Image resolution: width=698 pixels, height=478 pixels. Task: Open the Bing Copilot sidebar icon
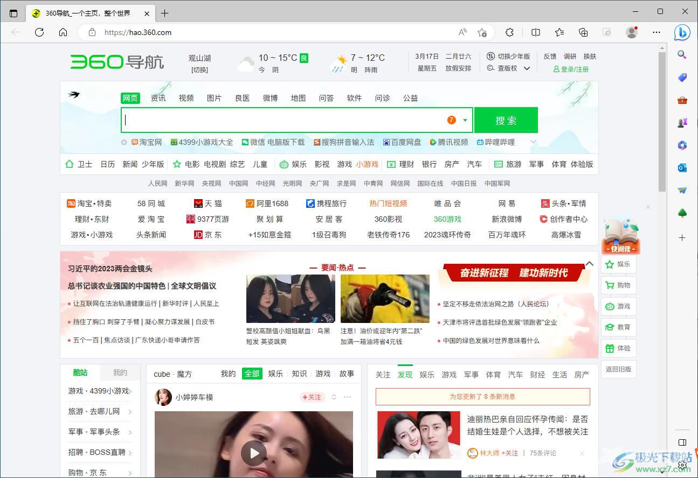click(x=682, y=32)
